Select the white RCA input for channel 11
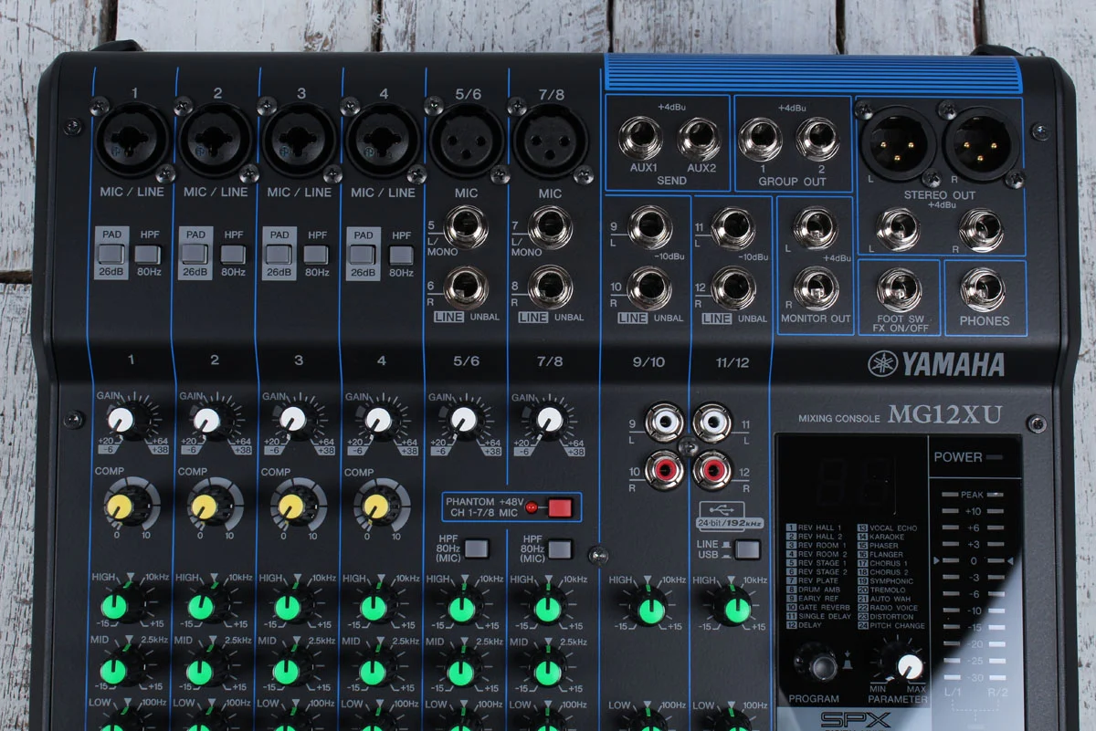 pyautogui.click(x=711, y=423)
